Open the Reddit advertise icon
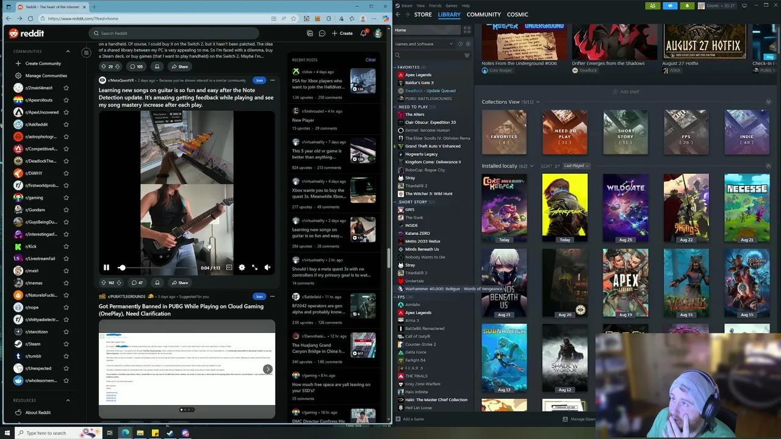This screenshot has width=781, height=439. 310,33
